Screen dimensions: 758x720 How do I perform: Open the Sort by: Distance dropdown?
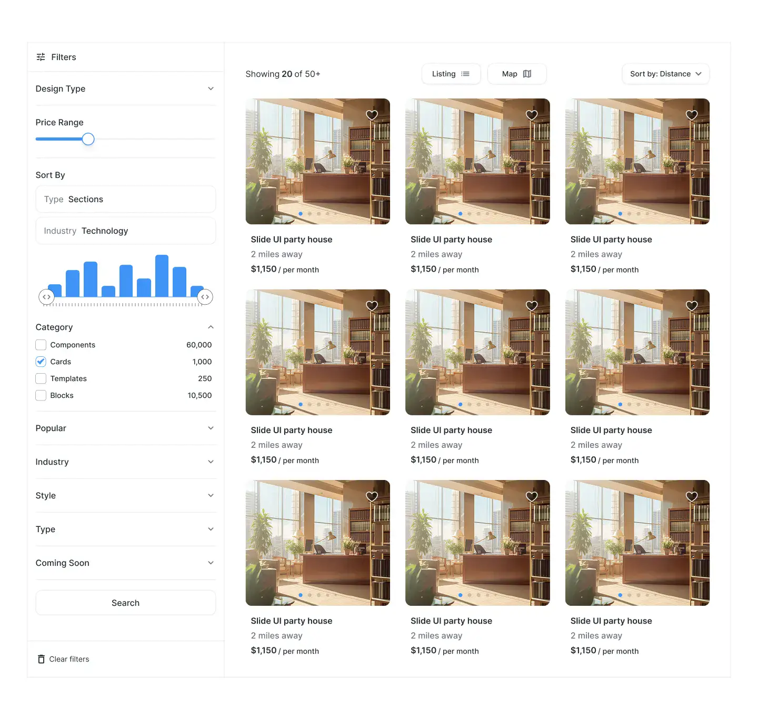(665, 74)
